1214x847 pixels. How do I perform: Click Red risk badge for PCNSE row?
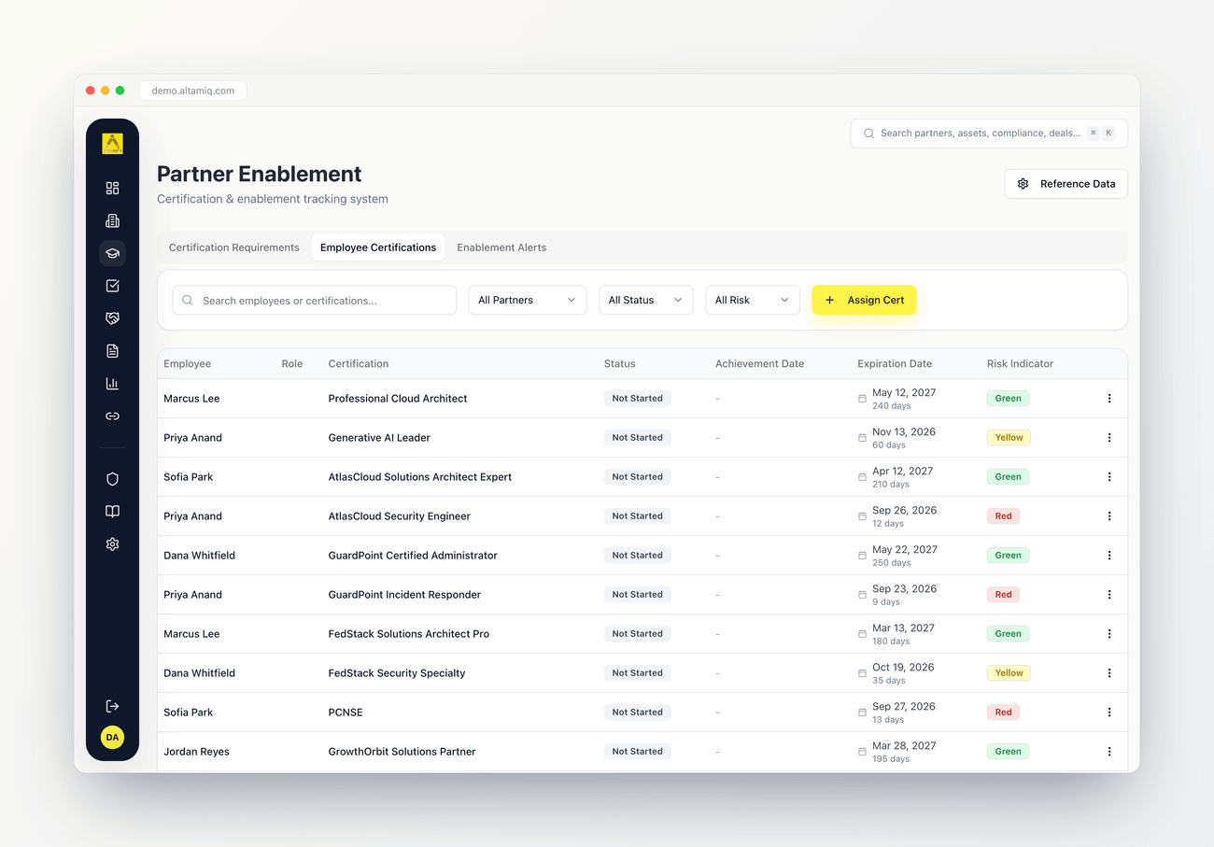pyautogui.click(x=1003, y=713)
